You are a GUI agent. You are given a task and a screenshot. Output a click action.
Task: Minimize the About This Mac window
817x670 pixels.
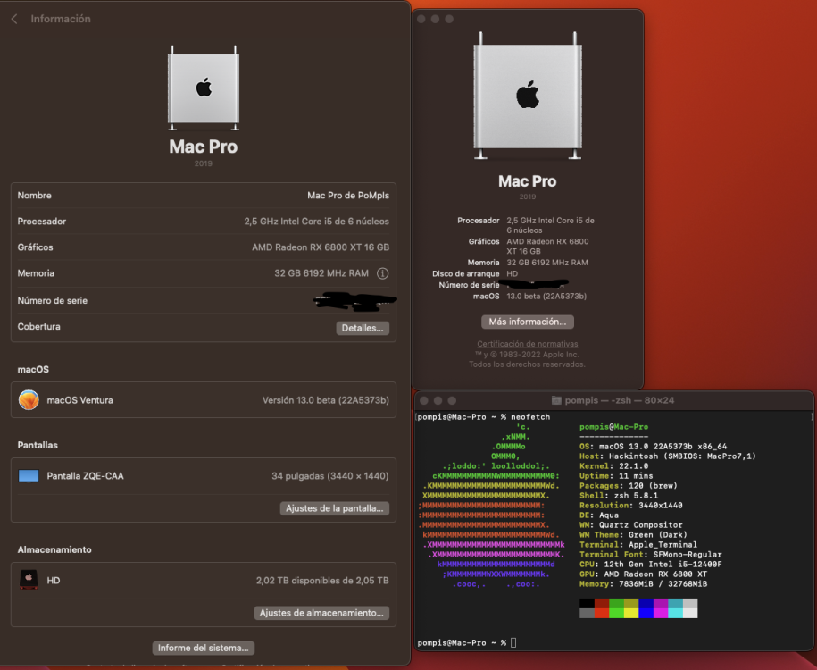click(x=435, y=20)
